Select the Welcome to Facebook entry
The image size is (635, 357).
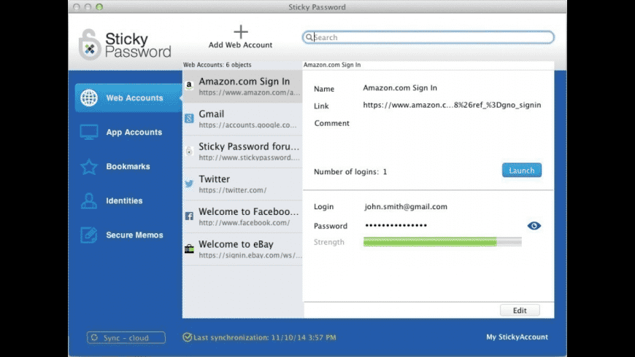pos(242,216)
